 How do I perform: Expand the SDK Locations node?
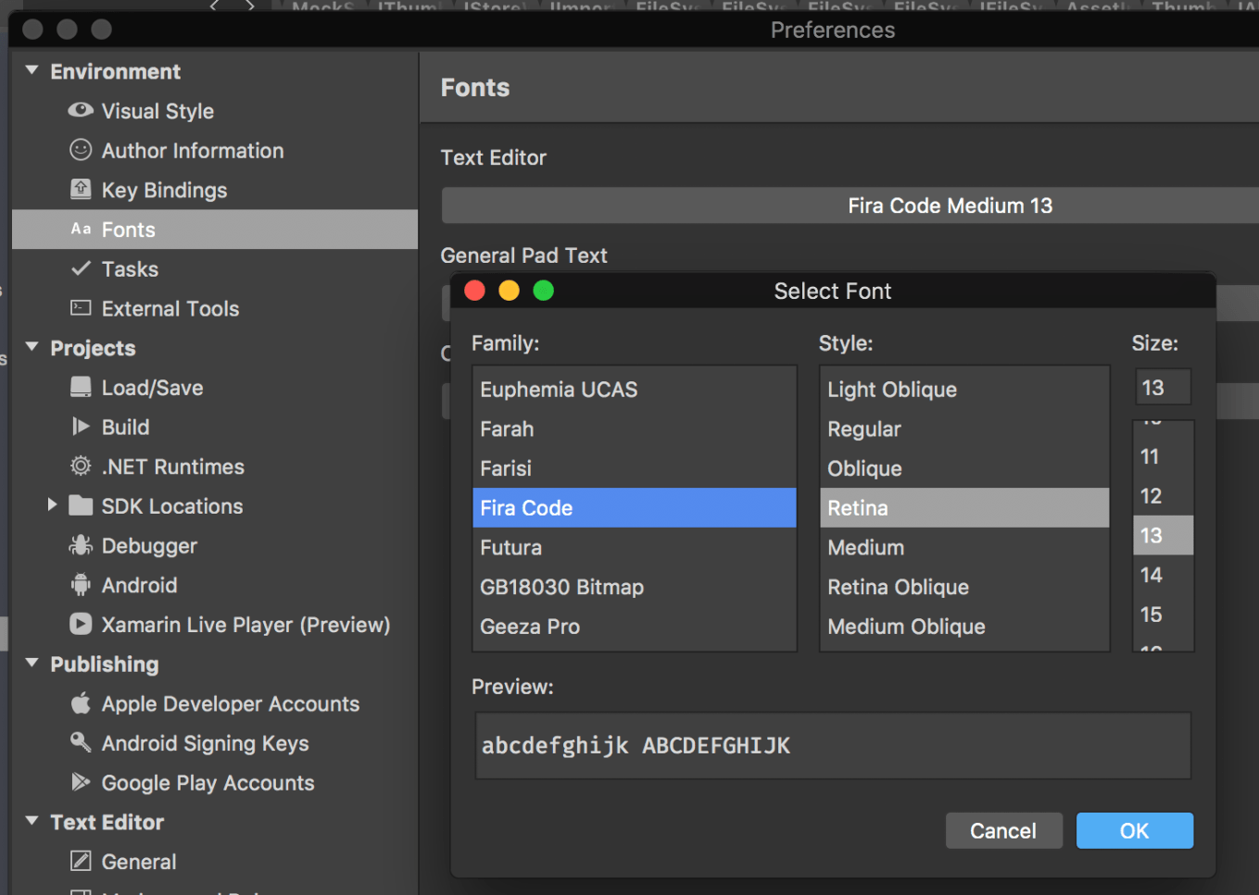(x=52, y=505)
